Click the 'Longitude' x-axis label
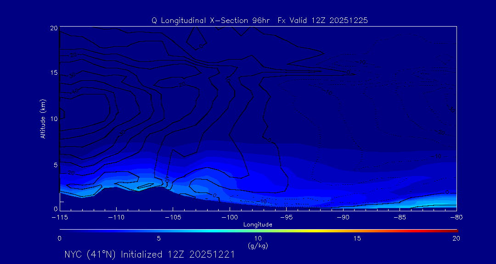 pyautogui.click(x=258, y=225)
